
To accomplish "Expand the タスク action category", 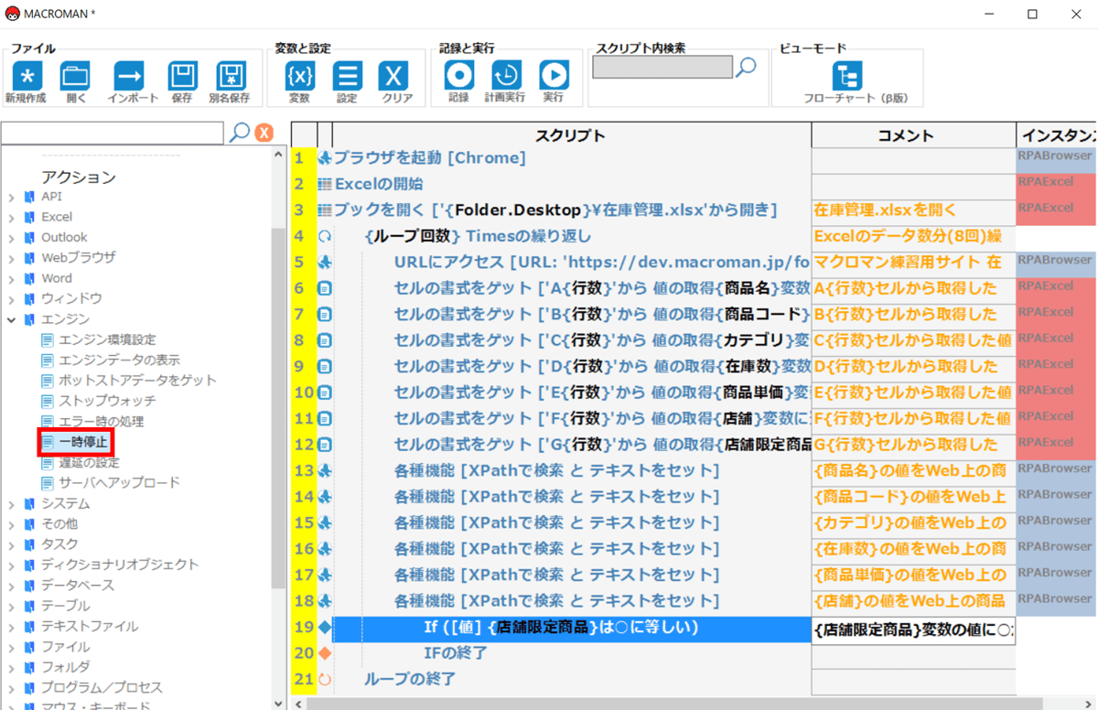I will 12,544.
